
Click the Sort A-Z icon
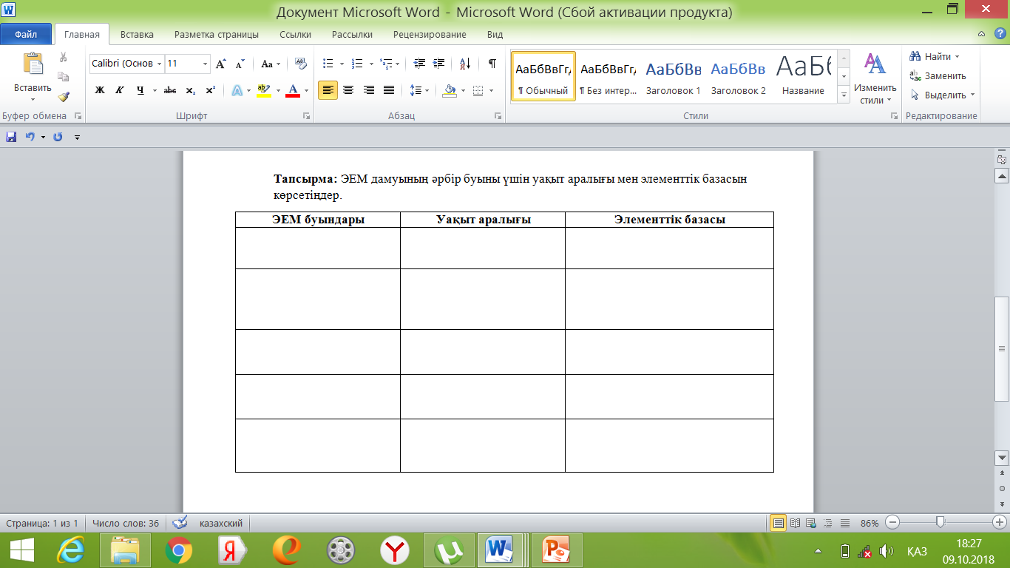[464, 64]
